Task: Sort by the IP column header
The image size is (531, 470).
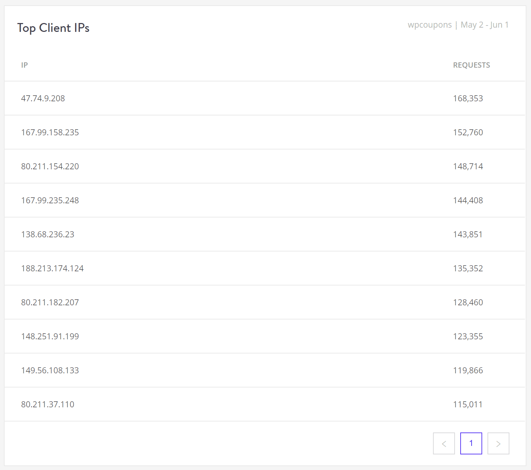Action: point(24,65)
